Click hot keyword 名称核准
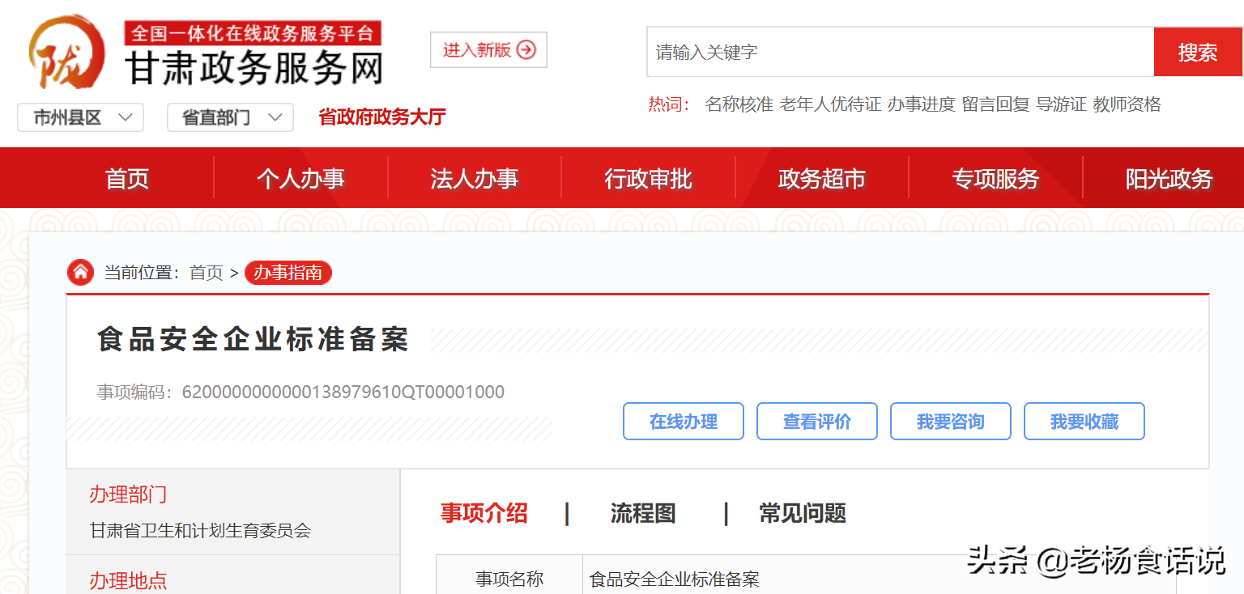Screen dimensions: 1244x594 (739, 104)
